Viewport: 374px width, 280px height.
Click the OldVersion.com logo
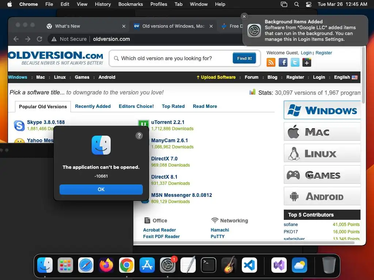pos(56,58)
